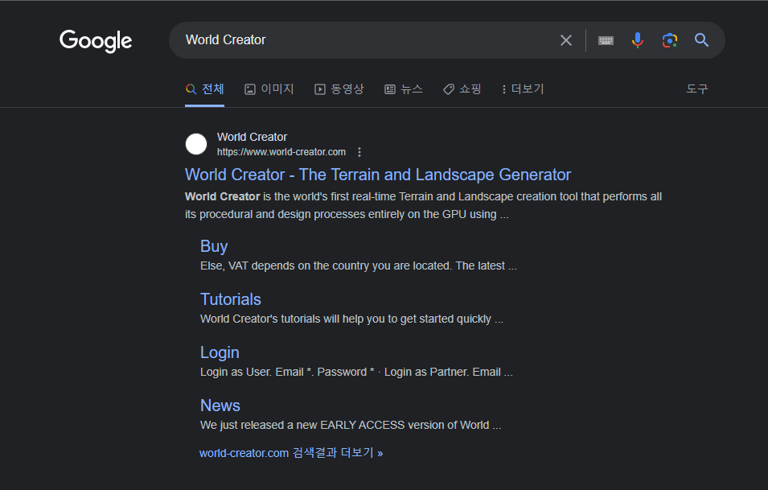The image size is (768, 490).
Task: Click the text 'World Creator's tutorials will help you'
Action: 351,319
